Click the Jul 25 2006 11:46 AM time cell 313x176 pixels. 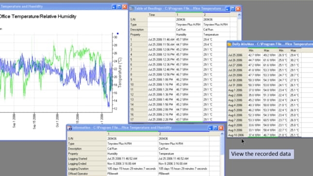pos(162,39)
